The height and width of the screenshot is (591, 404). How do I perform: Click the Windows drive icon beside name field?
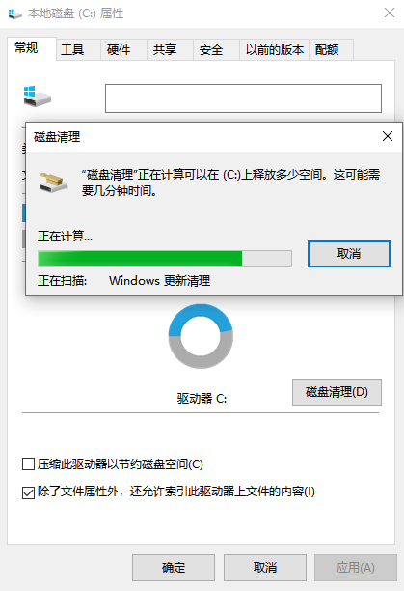37,97
